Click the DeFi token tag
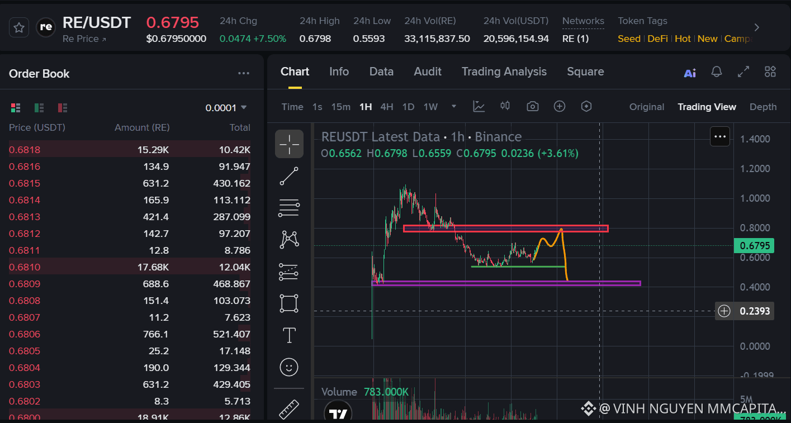Screen dimensions: 791x423 click(658, 39)
